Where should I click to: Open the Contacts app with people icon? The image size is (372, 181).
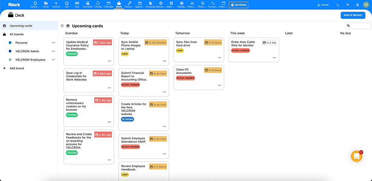pyautogui.click(x=87, y=5)
